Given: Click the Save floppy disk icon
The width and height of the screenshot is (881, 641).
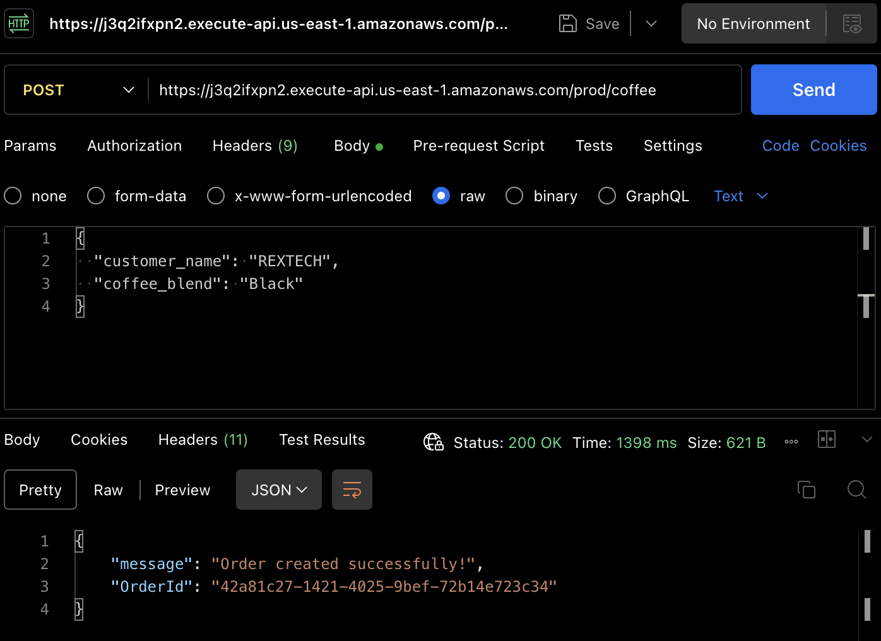Looking at the screenshot, I should [x=568, y=24].
